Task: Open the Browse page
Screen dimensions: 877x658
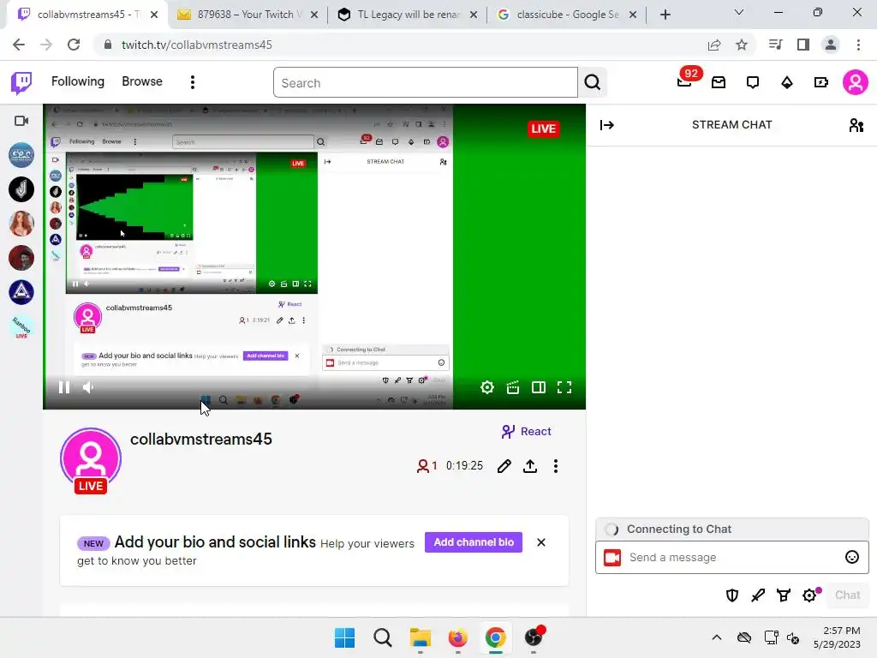Action: pyautogui.click(x=142, y=81)
